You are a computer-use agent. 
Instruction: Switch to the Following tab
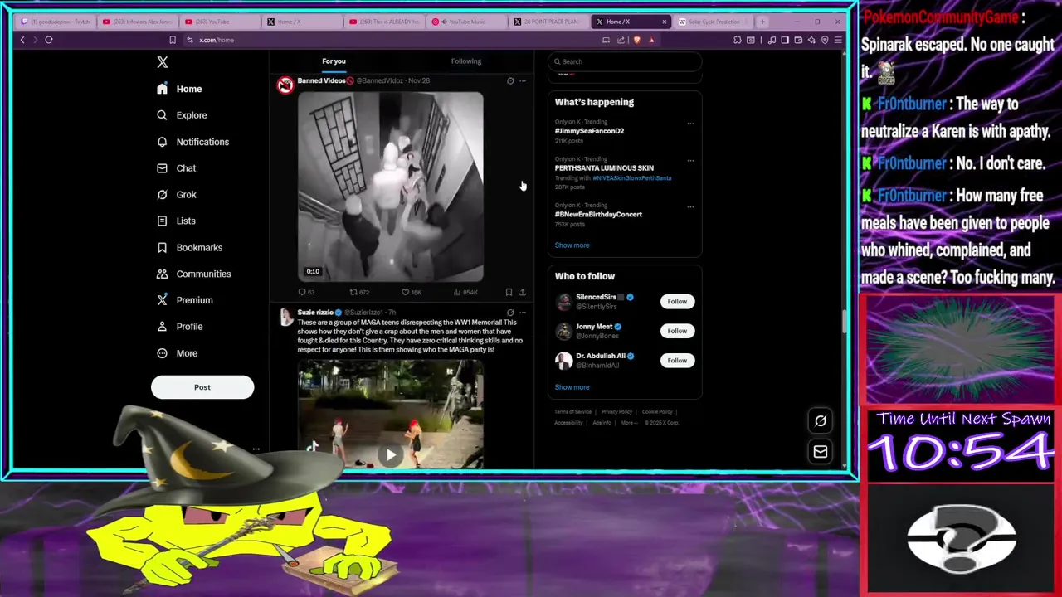(466, 61)
